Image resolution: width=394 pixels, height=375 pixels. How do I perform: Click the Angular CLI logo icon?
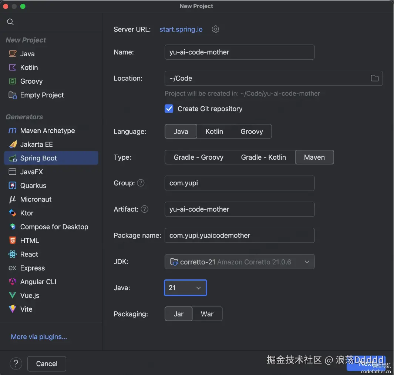click(x=13, y=282)
